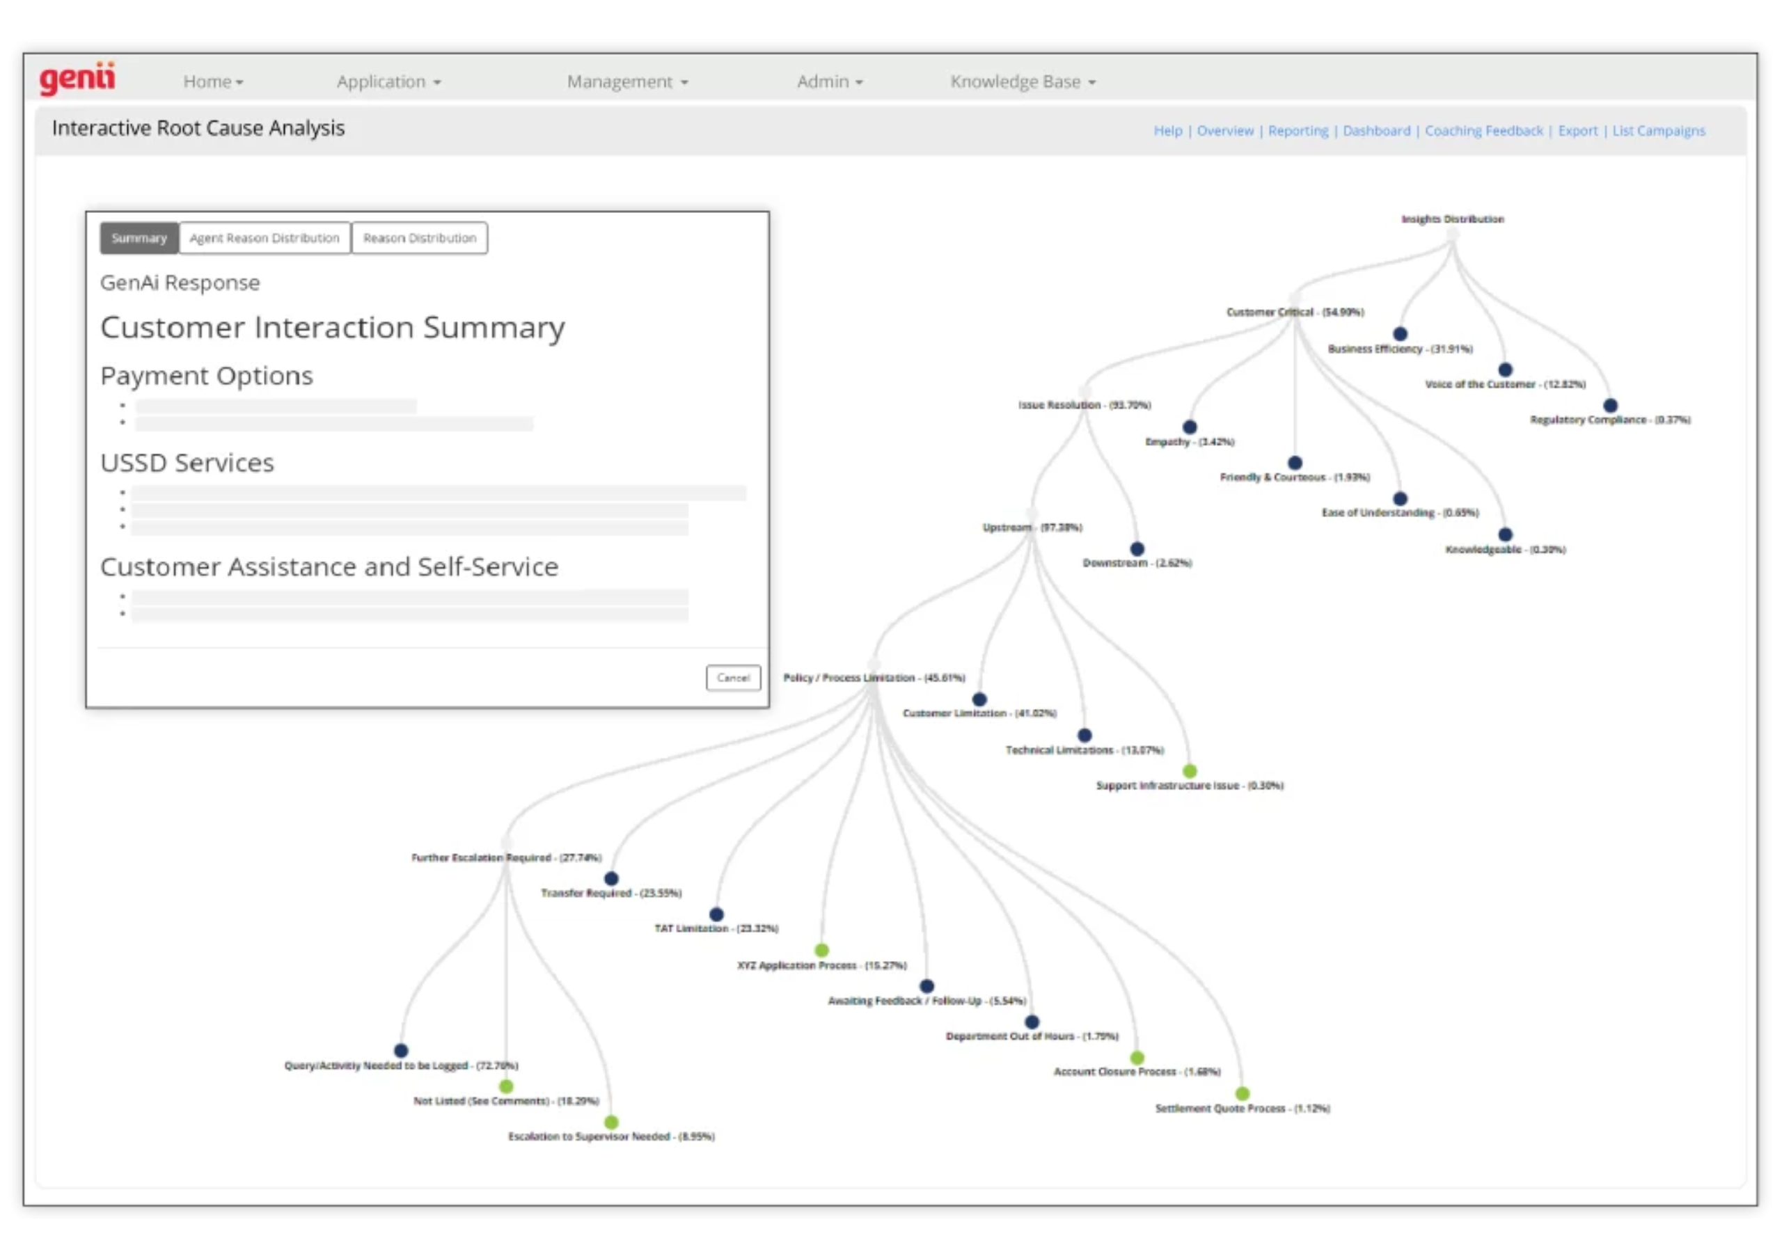Select the Knowledgeable node circle
Image resolution: width=1782 pixels, height=1254 pixels.
(x=1505, y=533)
